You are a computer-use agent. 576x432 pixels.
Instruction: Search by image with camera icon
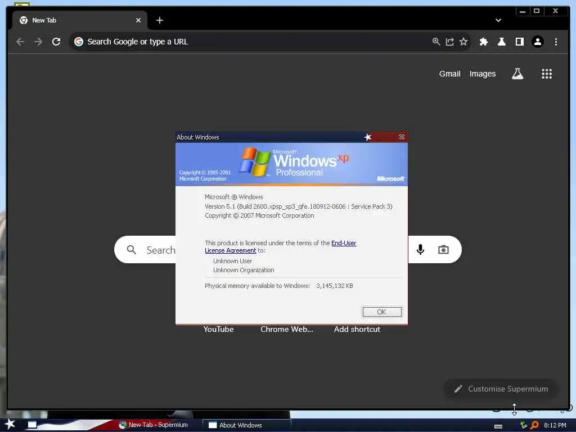(443, 250)
